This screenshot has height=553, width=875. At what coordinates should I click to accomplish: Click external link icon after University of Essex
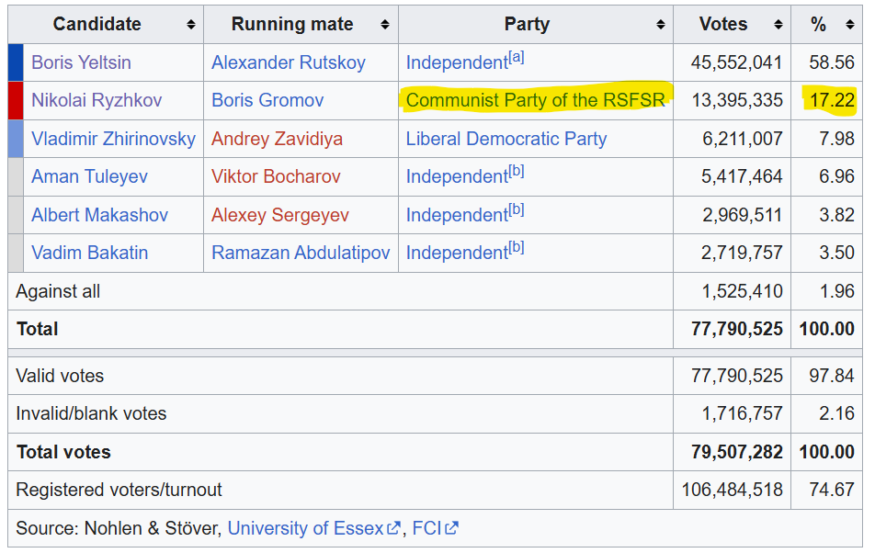[x=394, y=528]
